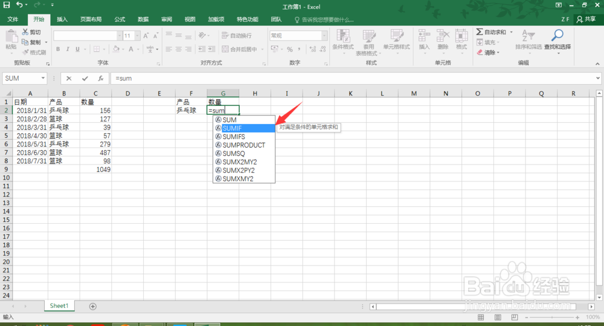Switch to Page Break Preview icon
The image size is (604, 326).
[515, 317]
